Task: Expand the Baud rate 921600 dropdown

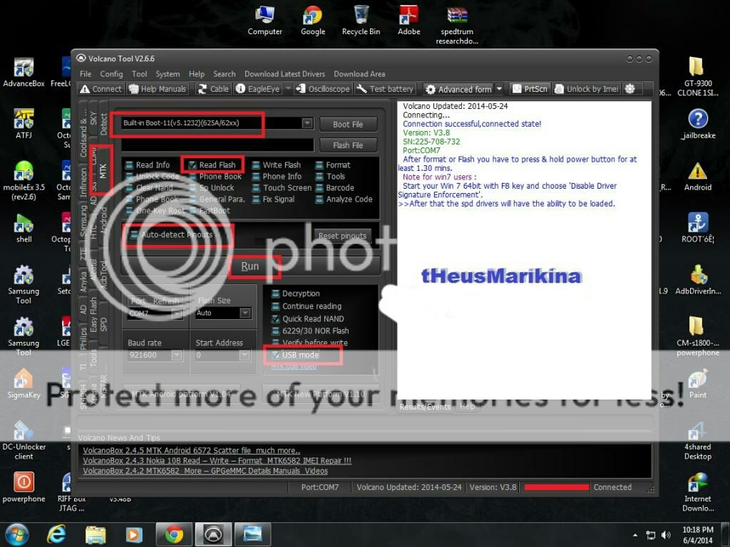Action: pos(176,355)
